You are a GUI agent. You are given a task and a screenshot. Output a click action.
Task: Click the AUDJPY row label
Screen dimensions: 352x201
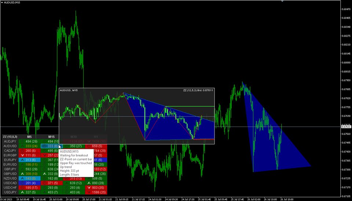10,141
